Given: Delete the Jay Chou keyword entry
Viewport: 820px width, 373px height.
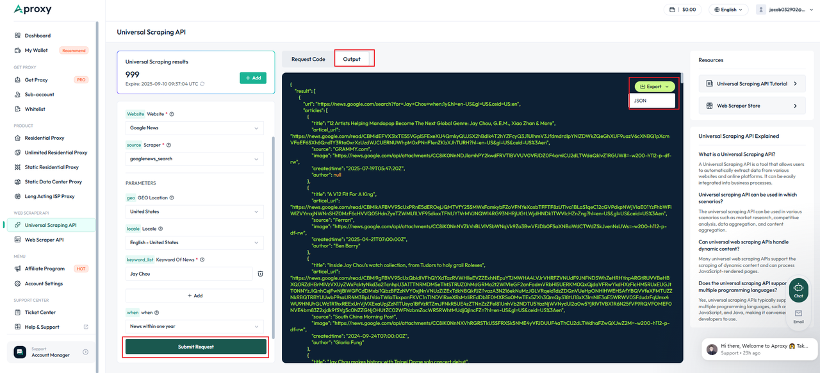Looking at the screenshot, I should (260, 274).
